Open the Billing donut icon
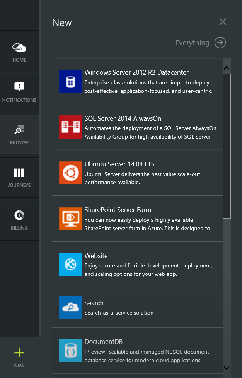Screen dimensions: 242x378 (x=19, y=215)
